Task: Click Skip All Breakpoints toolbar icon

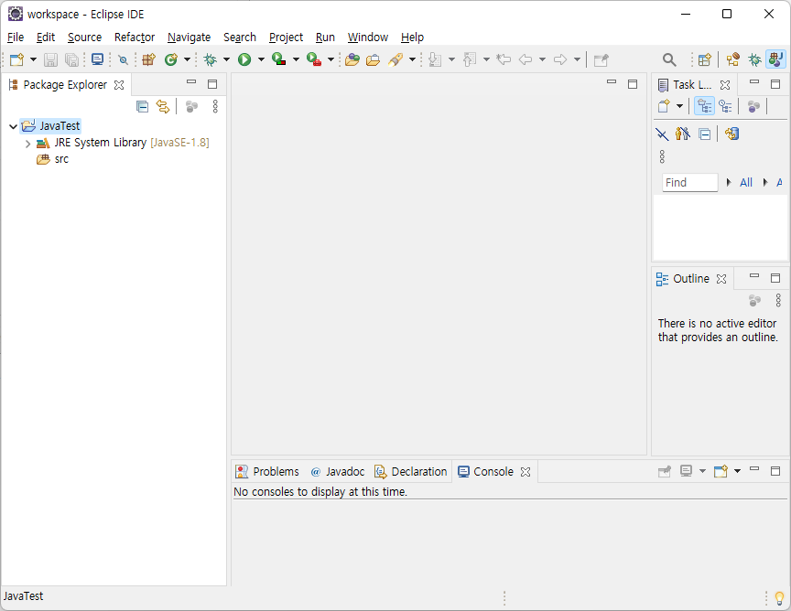Action: 123,60
